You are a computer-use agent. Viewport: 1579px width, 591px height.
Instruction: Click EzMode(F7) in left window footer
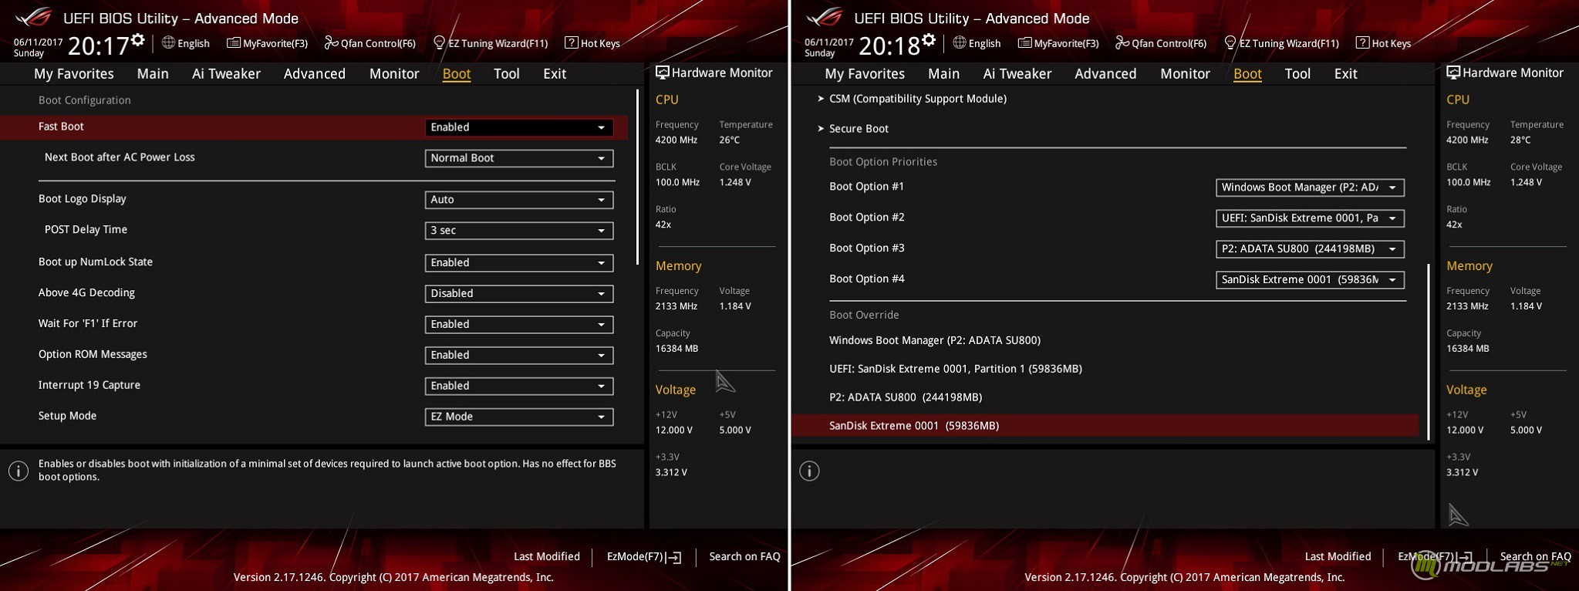pos(643,557)
